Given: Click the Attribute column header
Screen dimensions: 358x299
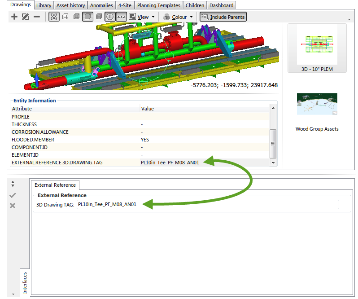Looking at the screenshot, I should point(75,109).
